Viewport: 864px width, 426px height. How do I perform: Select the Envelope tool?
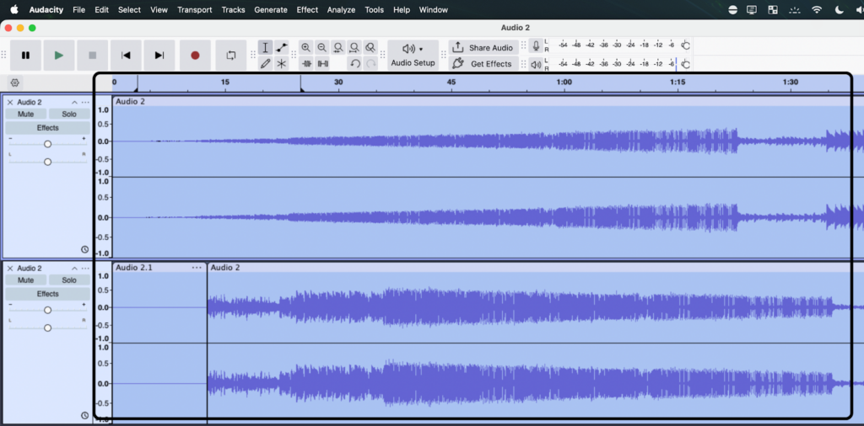coord(282,48)
